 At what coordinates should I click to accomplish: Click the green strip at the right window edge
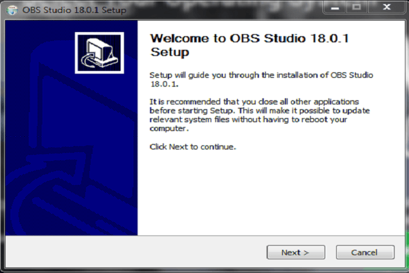407,248
